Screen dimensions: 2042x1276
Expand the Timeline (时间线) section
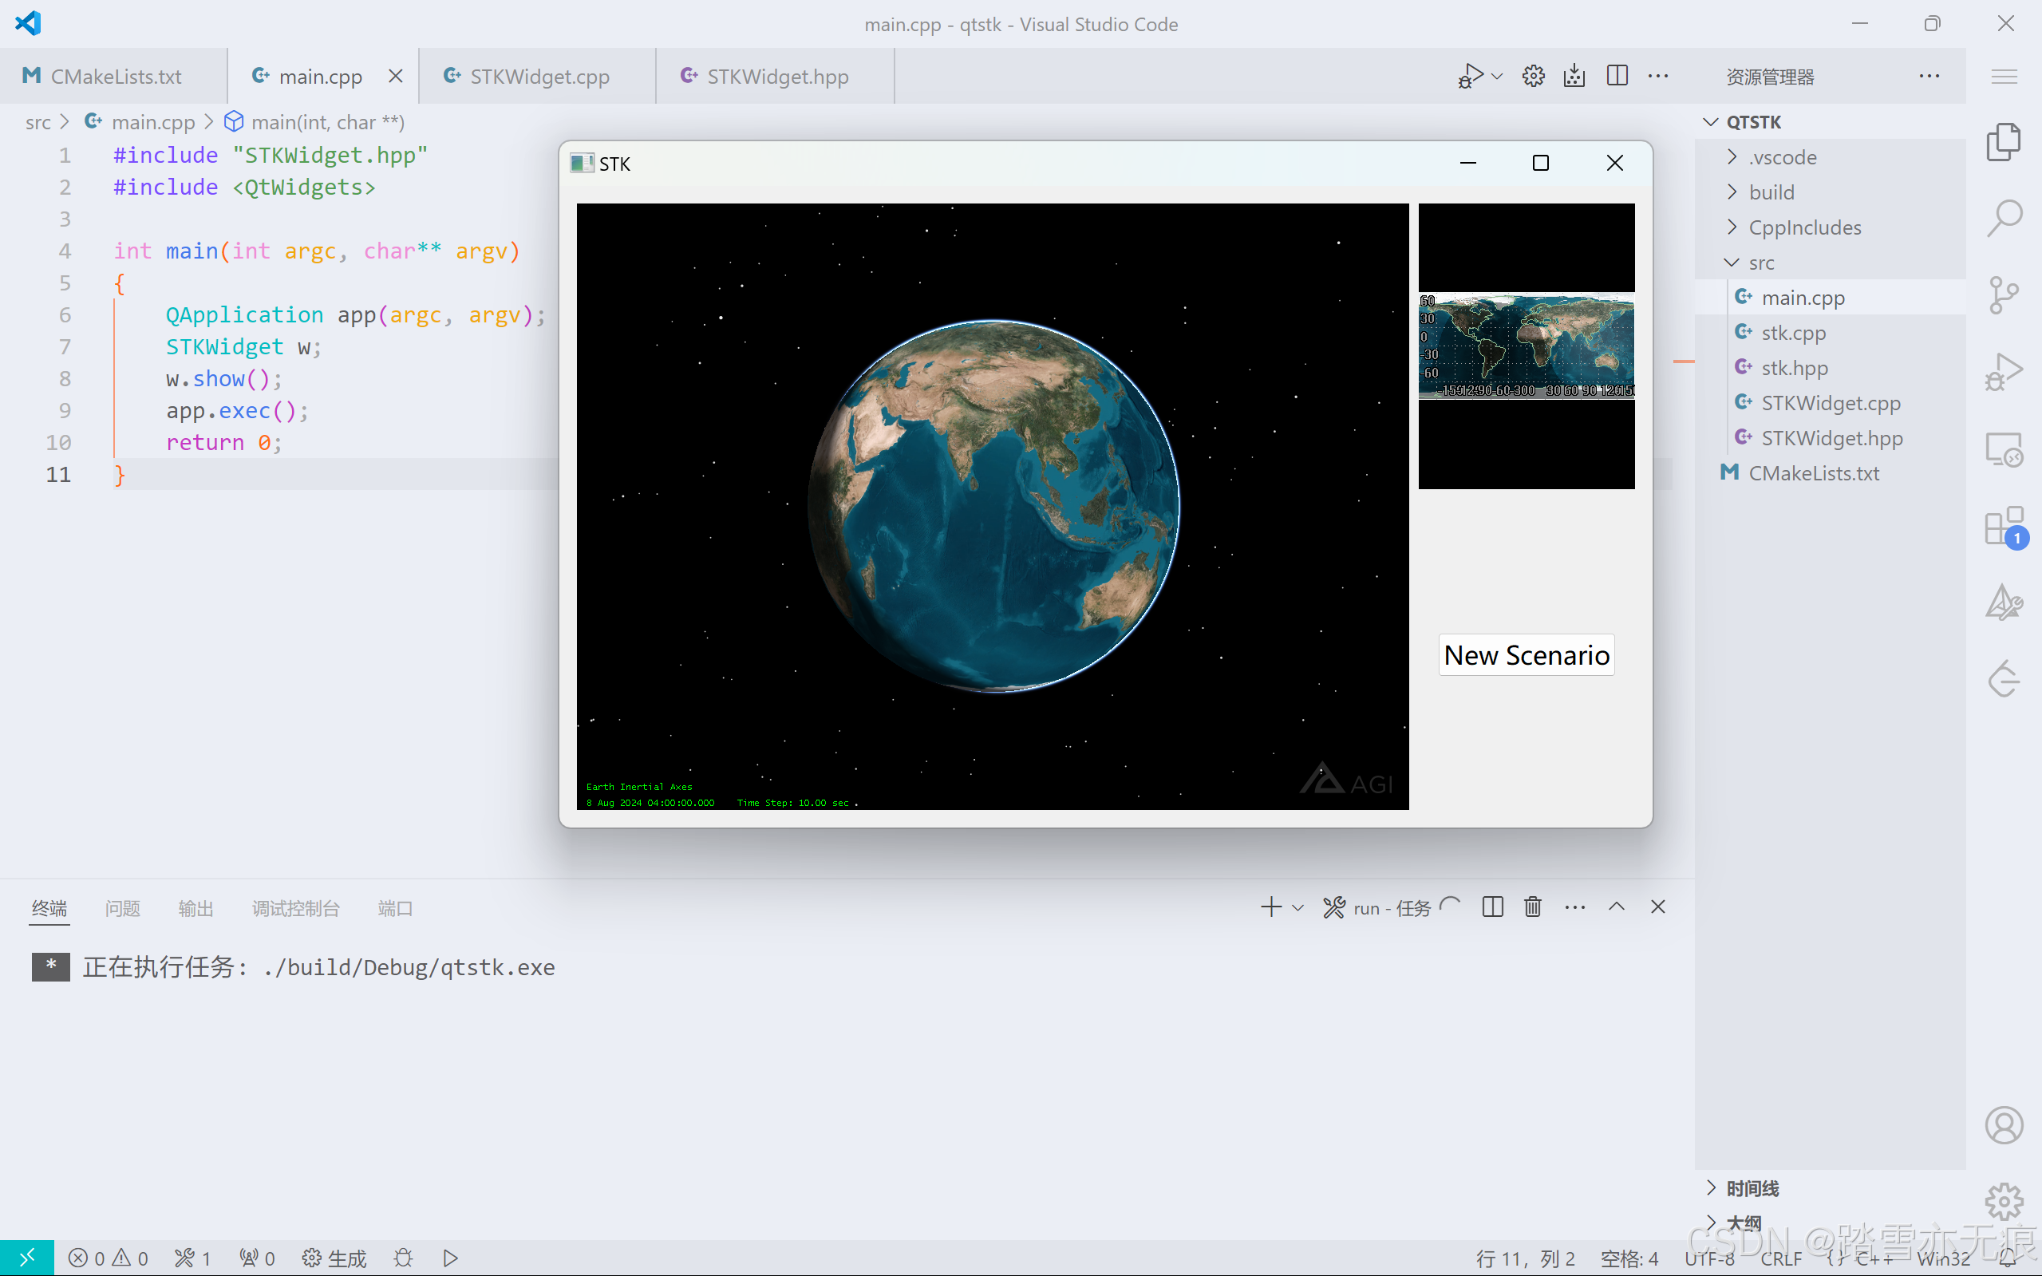pyautogui.click(x=1830, y=1188)
